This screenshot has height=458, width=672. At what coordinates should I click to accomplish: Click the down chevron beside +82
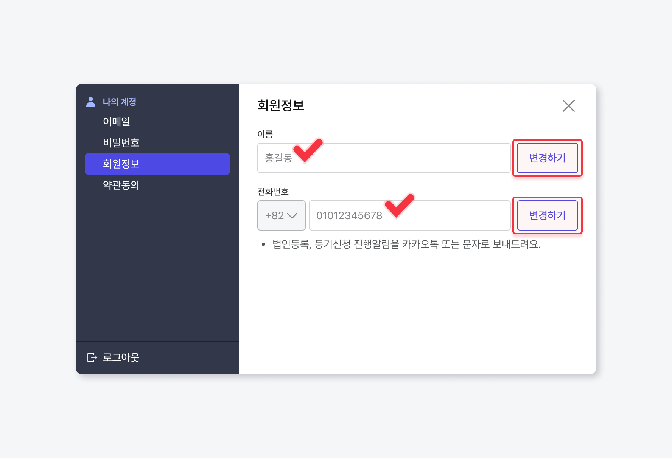tap(292, 215)
